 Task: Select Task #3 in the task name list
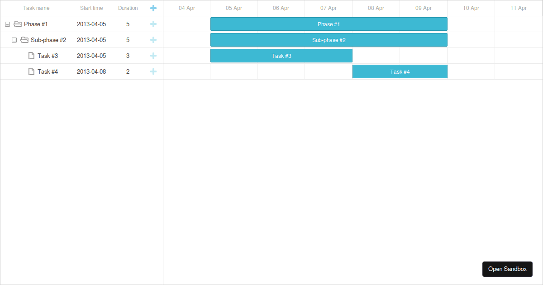[x=47, y=56]
